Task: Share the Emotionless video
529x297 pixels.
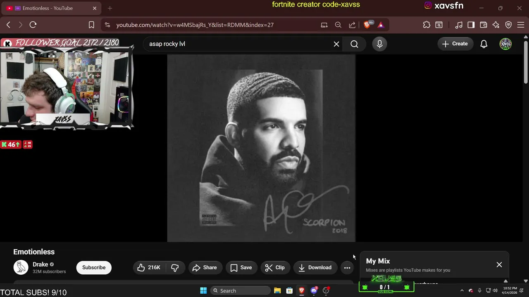Action: tap(205, 267)
